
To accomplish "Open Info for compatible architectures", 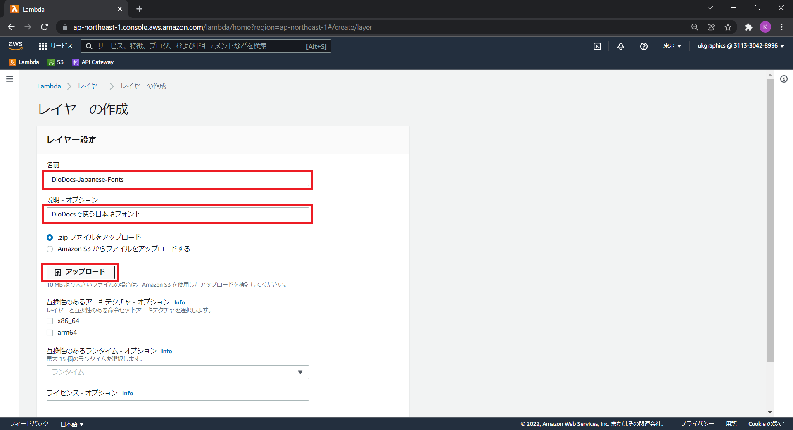I will (x=180, y=303).
